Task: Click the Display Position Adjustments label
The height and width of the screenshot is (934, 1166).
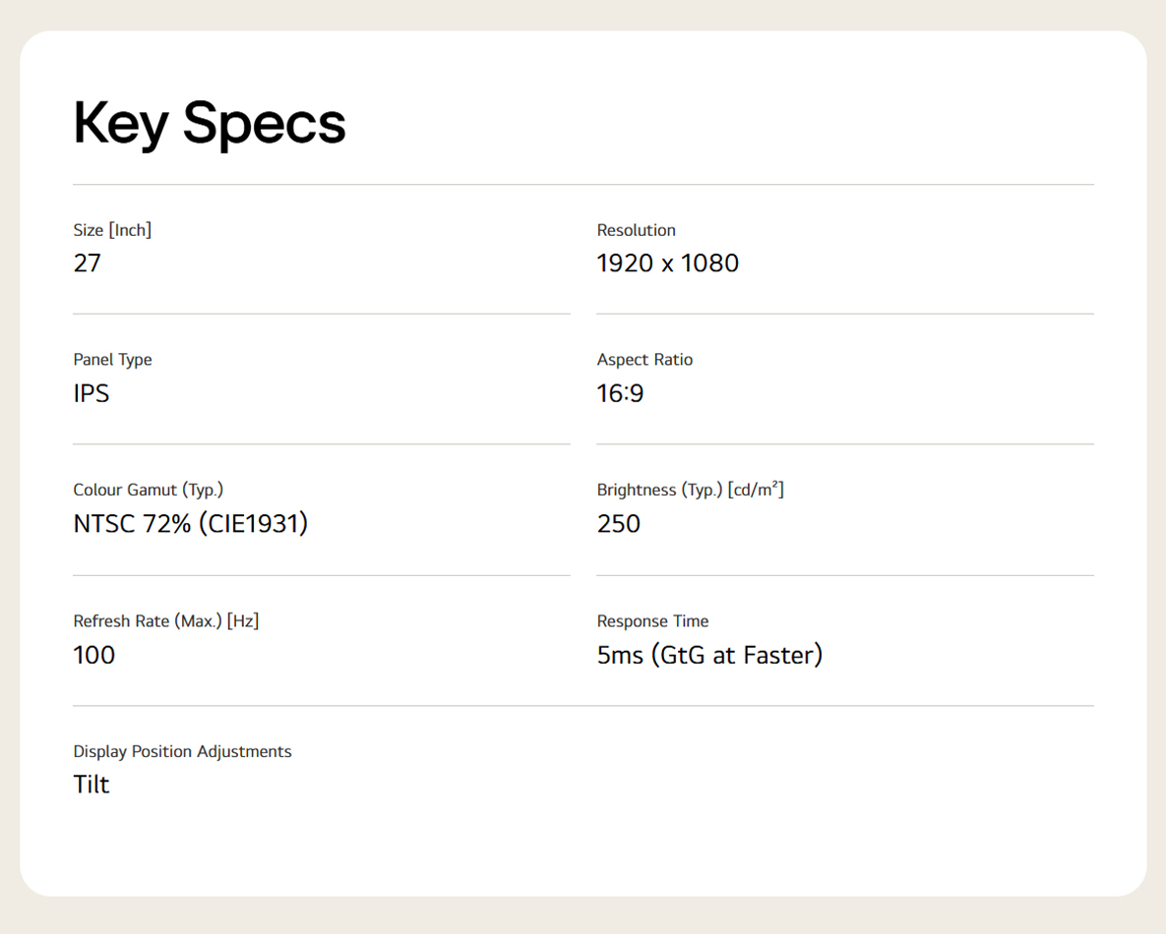Action: [x=182, y=751]
